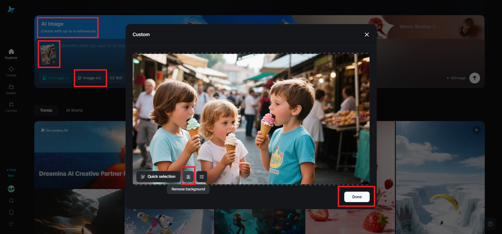This screenshot has height=234, width=502.
Task: Click the 'Custom' dialog title
Action: click(141, 35)
